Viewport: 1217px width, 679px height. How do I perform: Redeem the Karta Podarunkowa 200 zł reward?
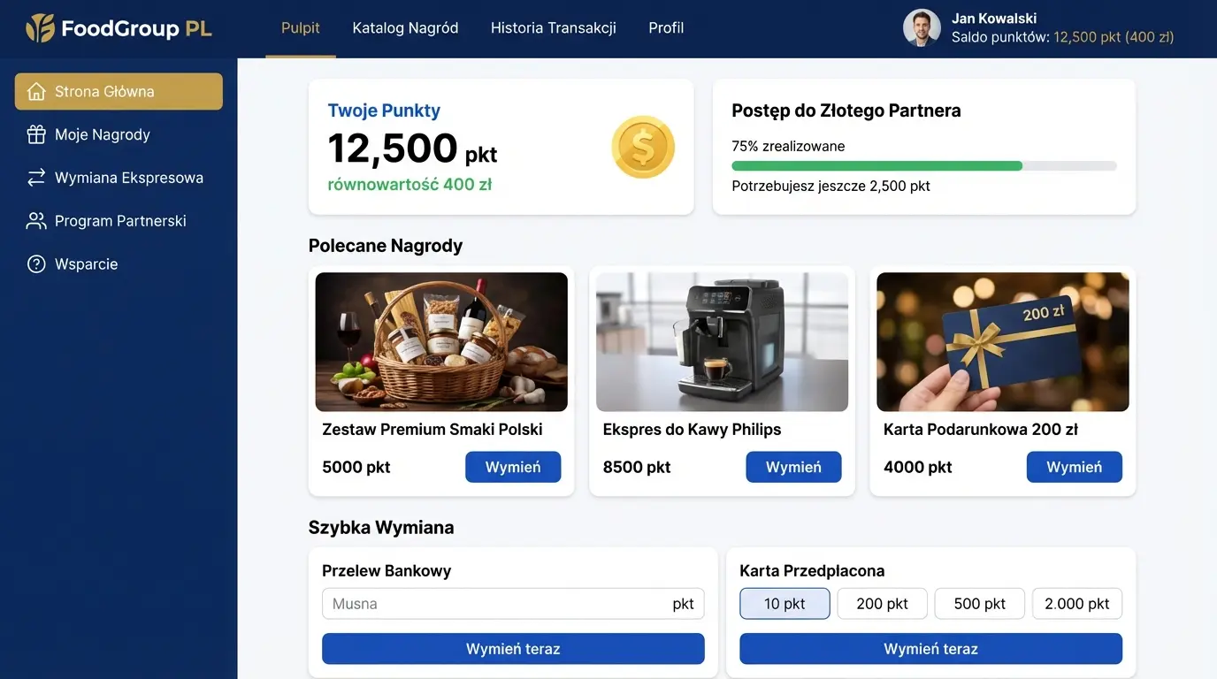click(1075, 467)
